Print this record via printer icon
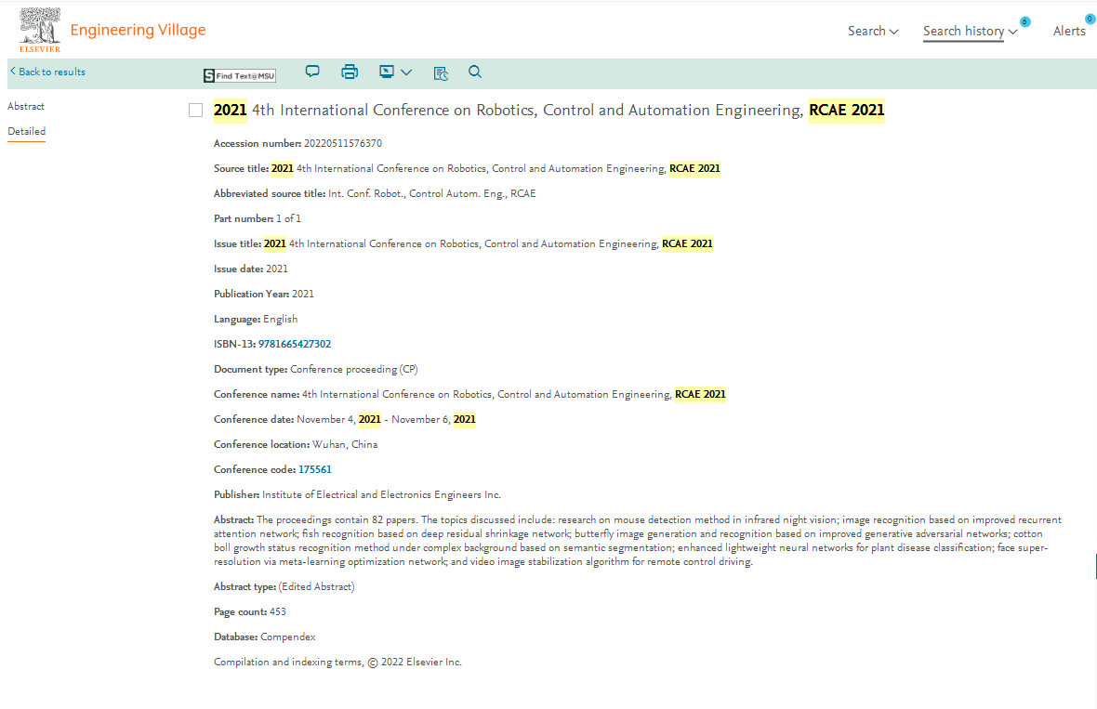Screen dimensions: 1097x709 350,72
